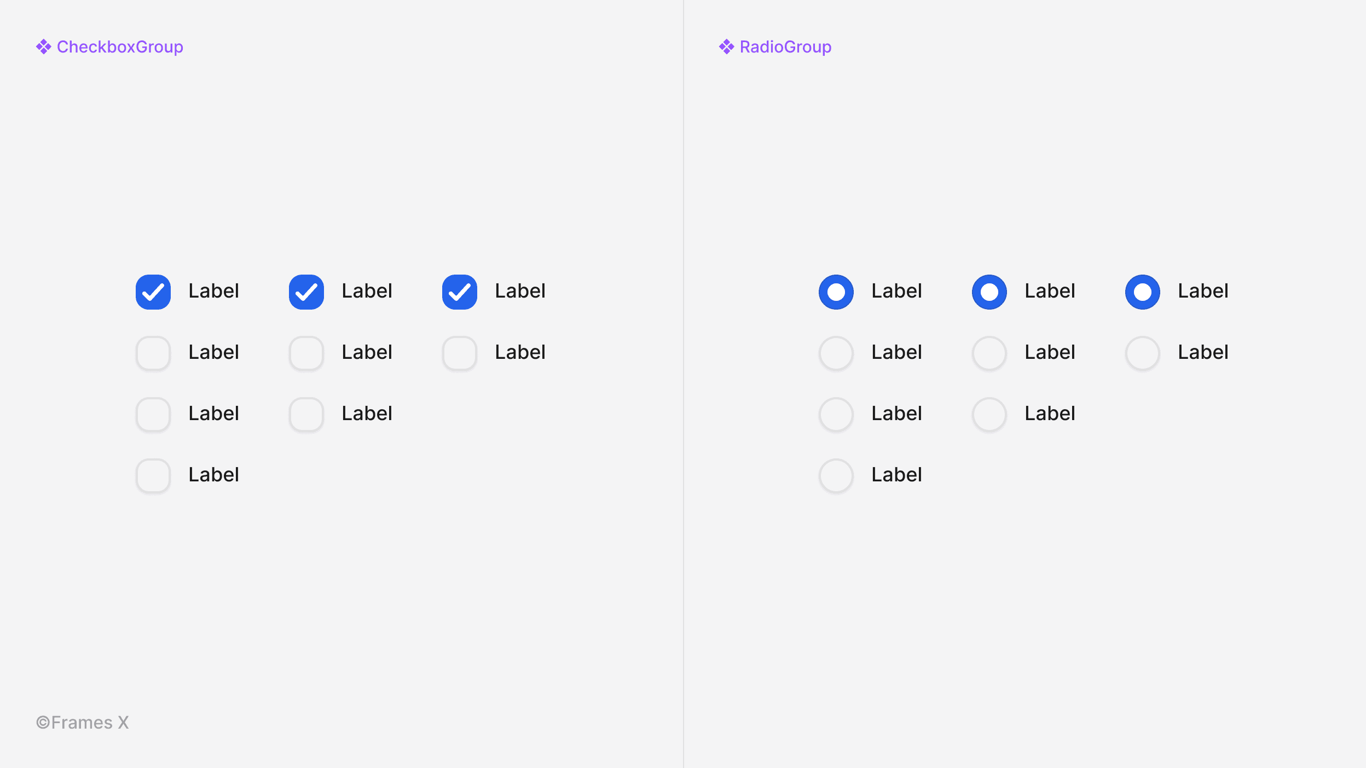The width and height of the screenshot is (1366, 768).
Task: Select the middle radio button in row two
Action: click(x=989, y=353)
